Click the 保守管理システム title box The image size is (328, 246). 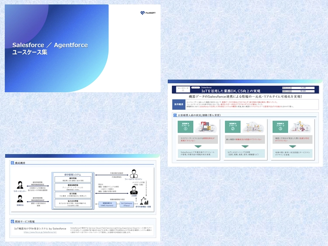(73, 174)
